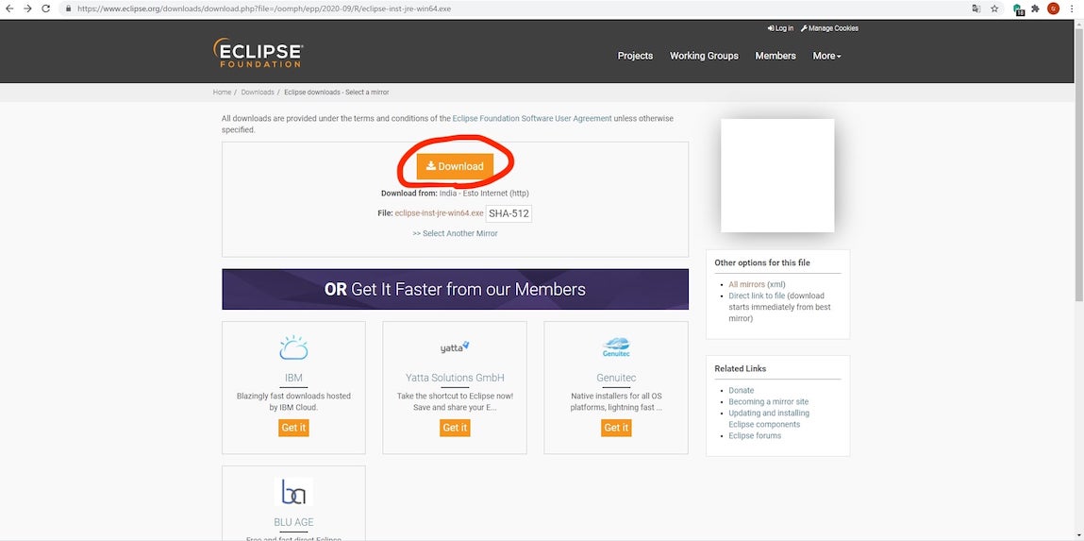The image size is (1084, 541).
Task: Open the Eclipse Foundation Software User Agreement link
Action: 532,119
